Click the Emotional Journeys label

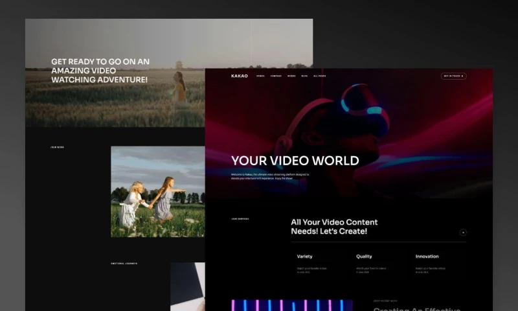tap(124, 264)
